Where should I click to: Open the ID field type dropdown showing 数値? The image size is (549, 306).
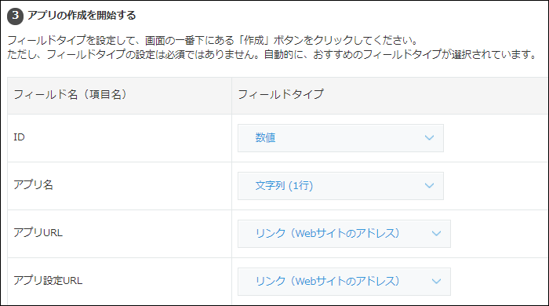[340, 138]
